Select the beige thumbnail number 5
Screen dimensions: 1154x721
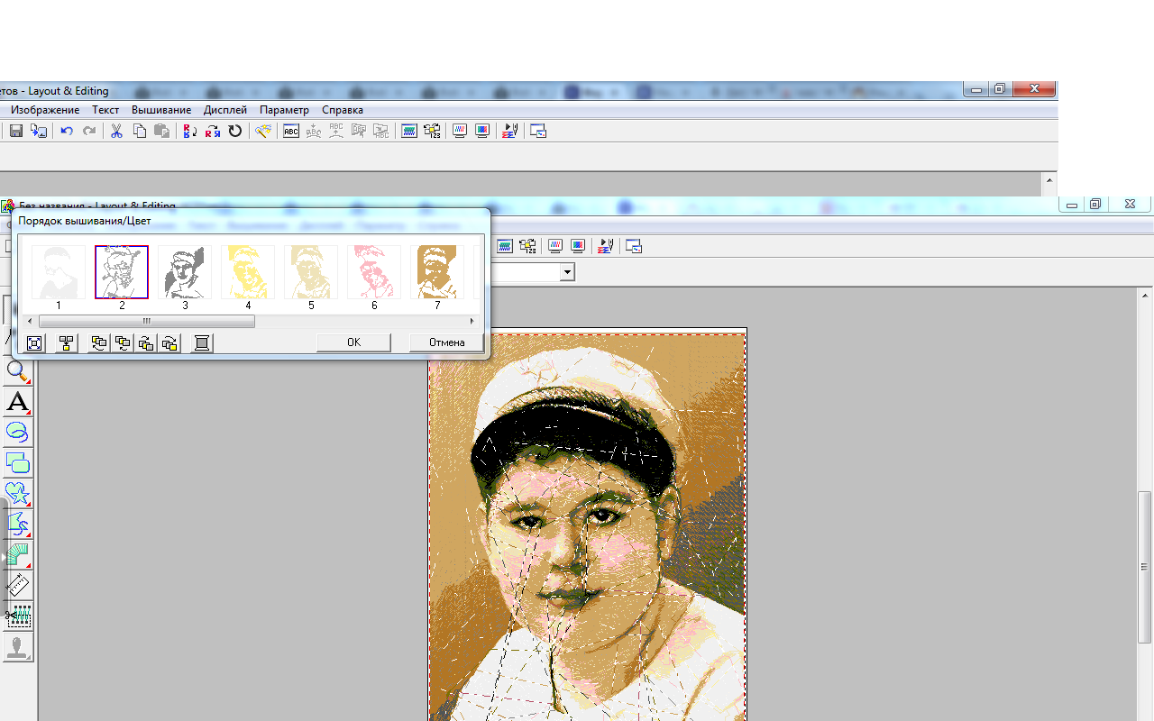[x=311, y=272]
